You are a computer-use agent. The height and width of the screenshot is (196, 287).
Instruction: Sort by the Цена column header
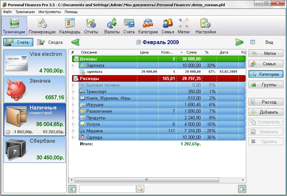coord(148,52)
